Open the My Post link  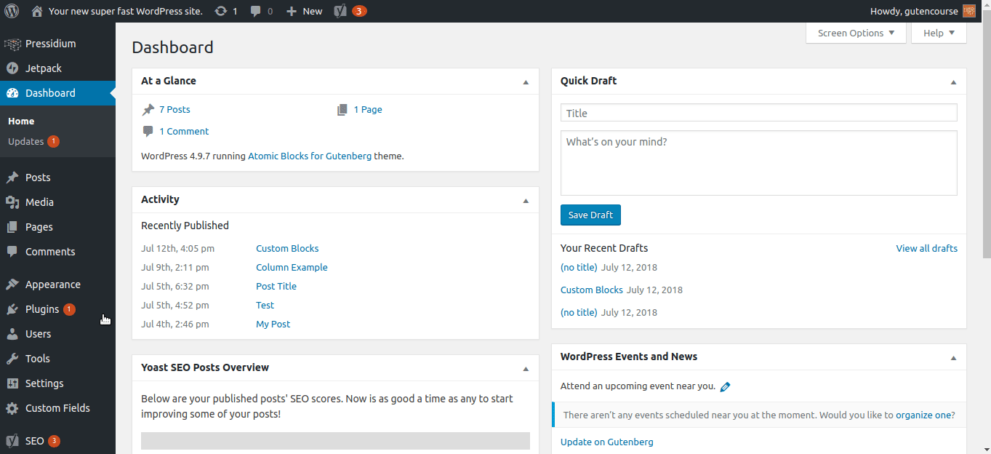(x=273, y=324)
